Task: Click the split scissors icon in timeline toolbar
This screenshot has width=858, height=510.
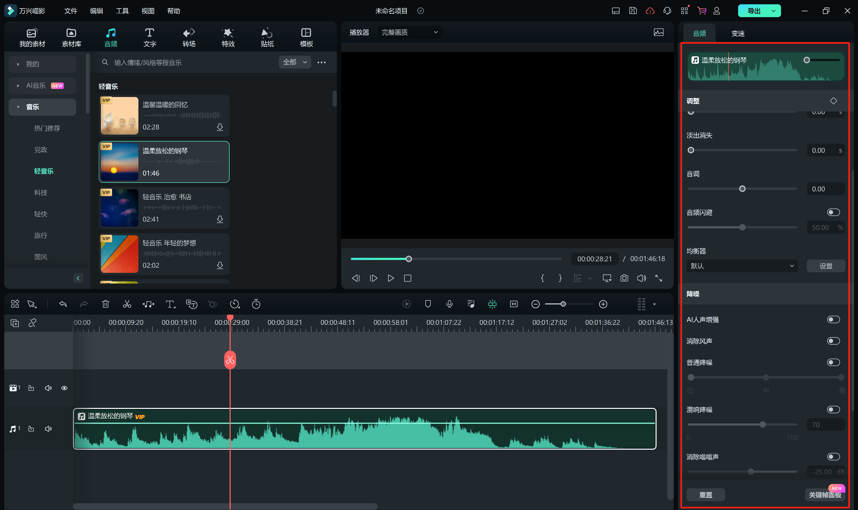Action: tap(127, 304)
